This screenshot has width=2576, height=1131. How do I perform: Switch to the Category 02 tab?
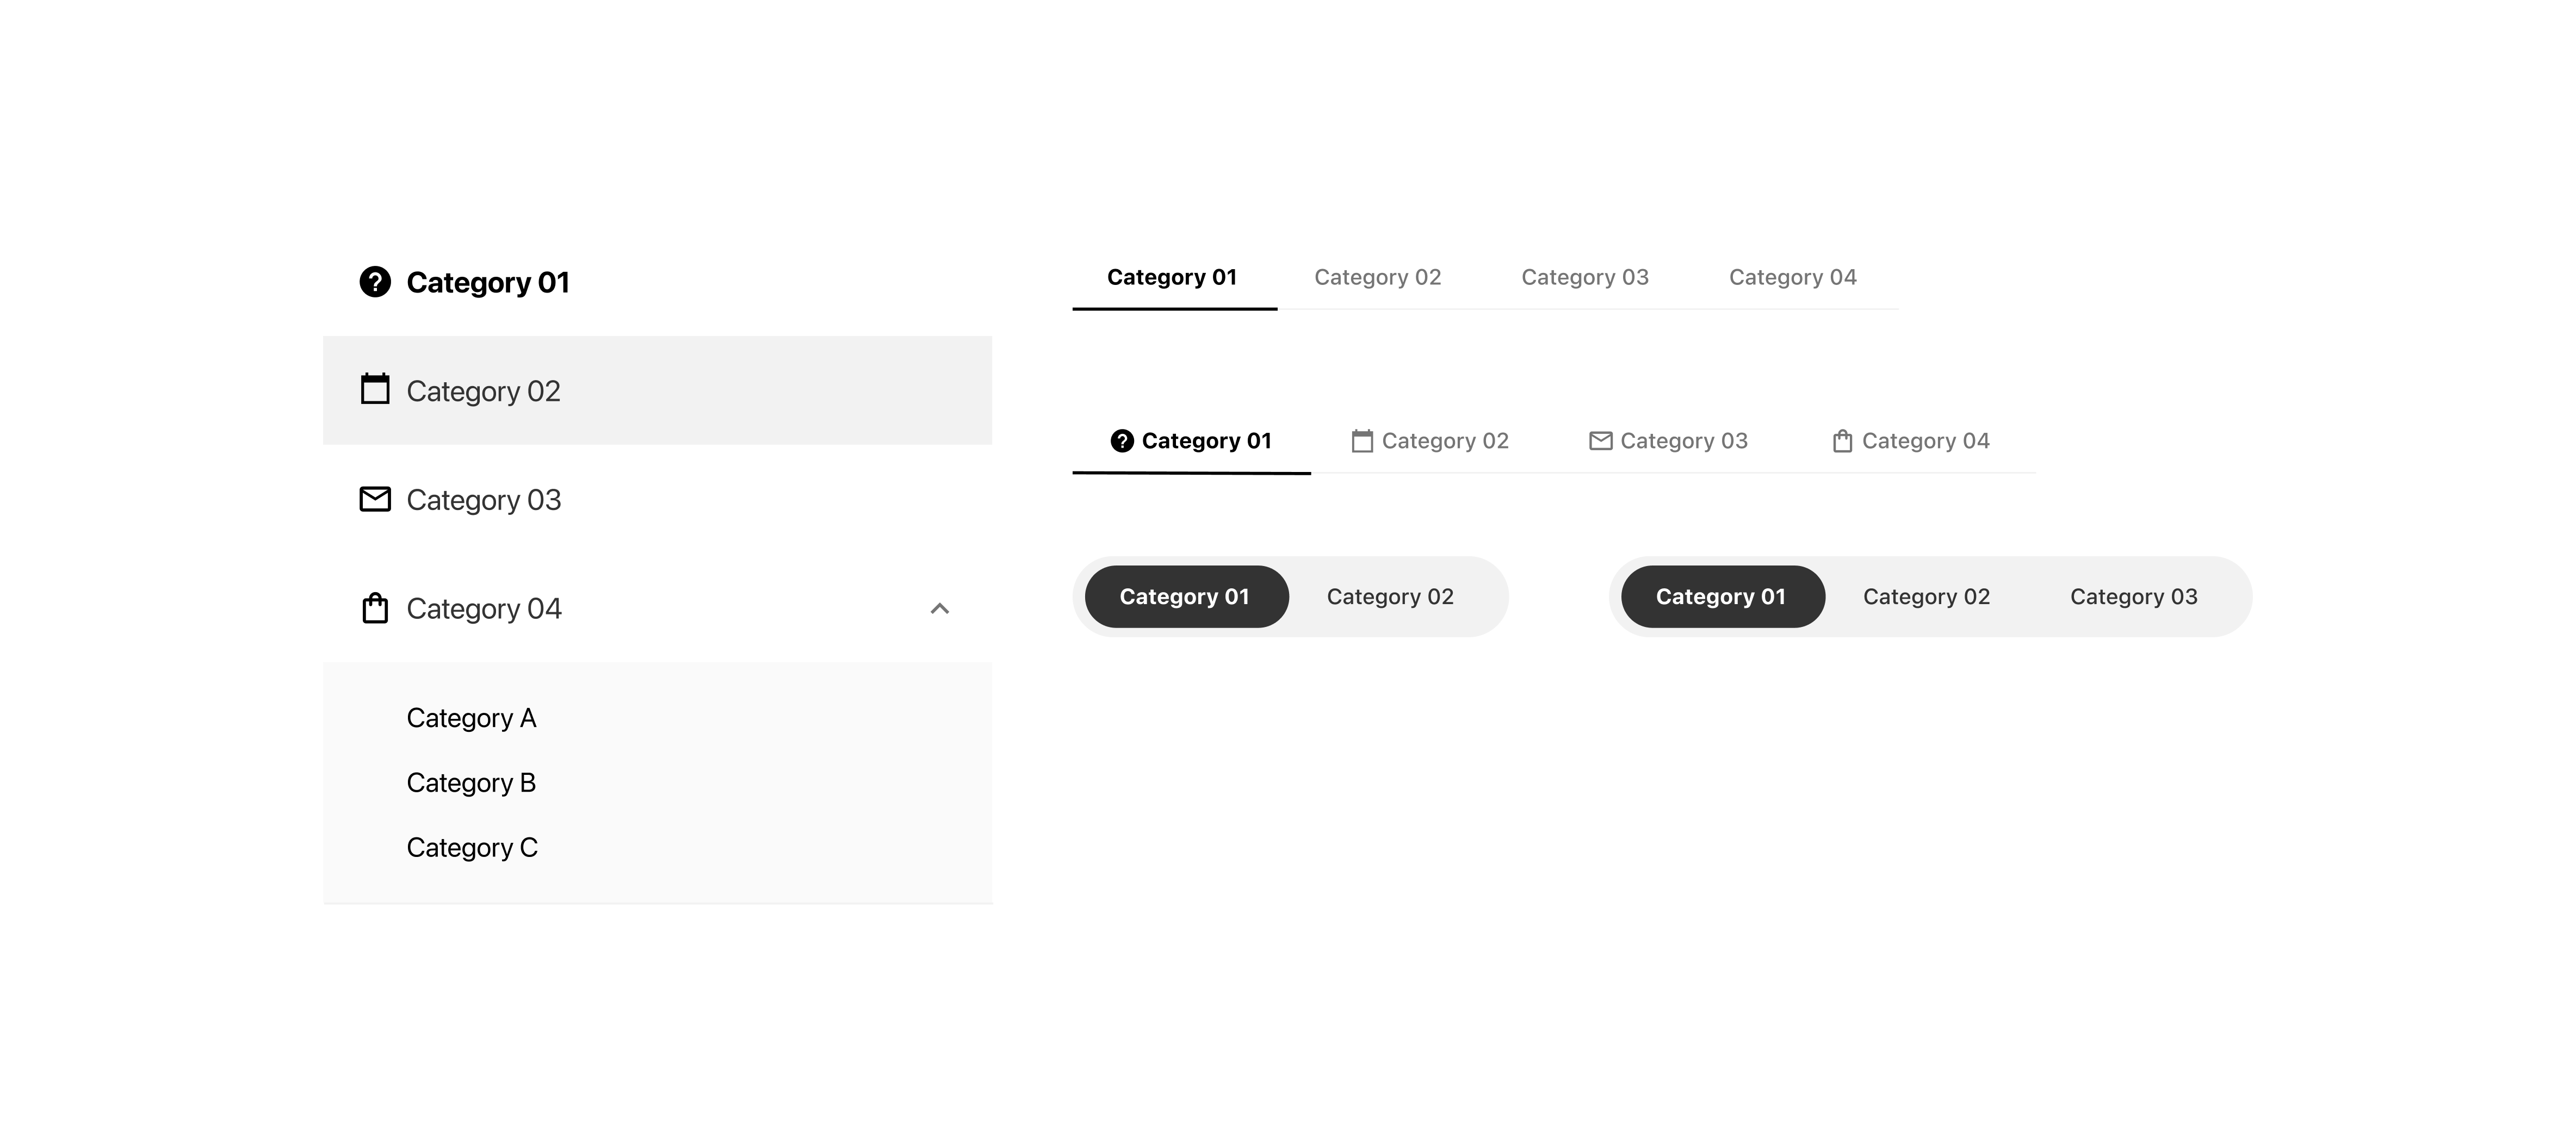pos(1377,277)
